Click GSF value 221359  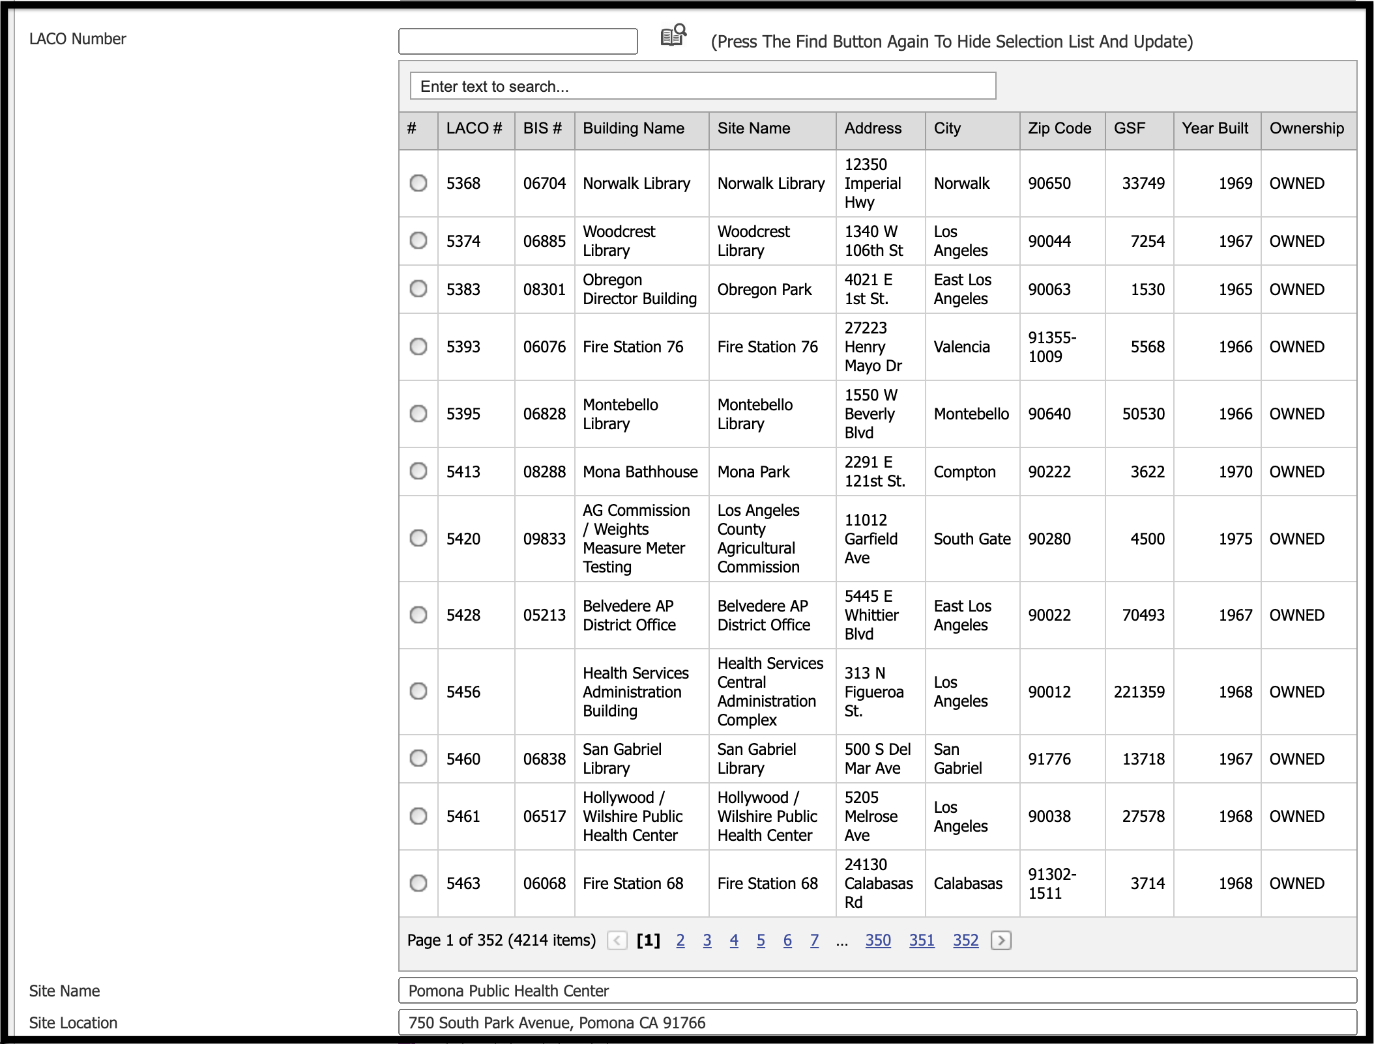[1139, 692]
